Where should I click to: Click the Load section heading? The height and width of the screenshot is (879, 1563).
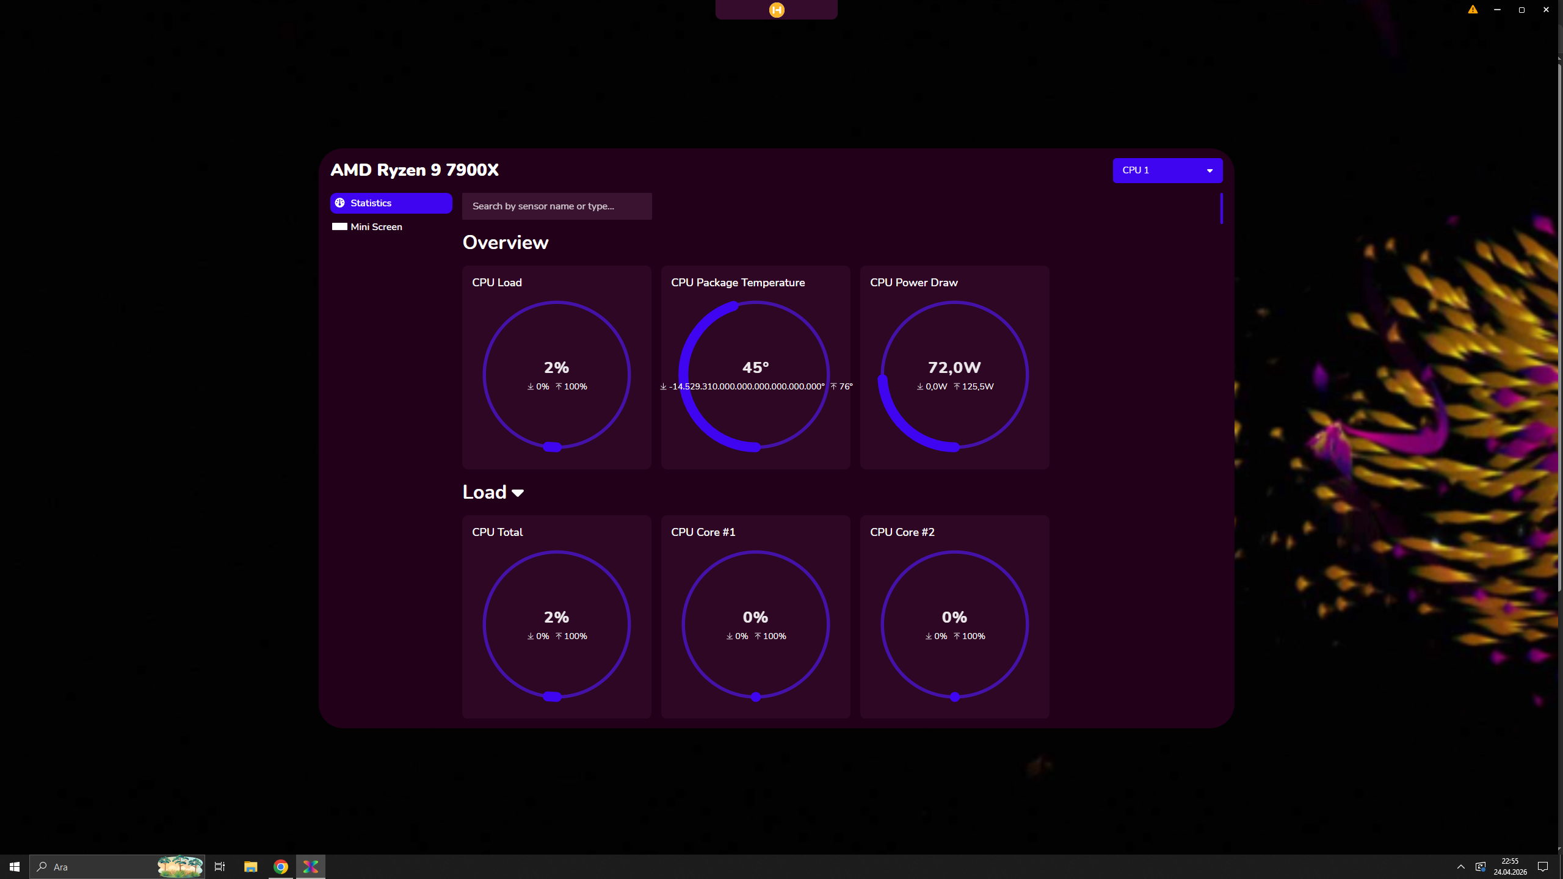(485, 492)
